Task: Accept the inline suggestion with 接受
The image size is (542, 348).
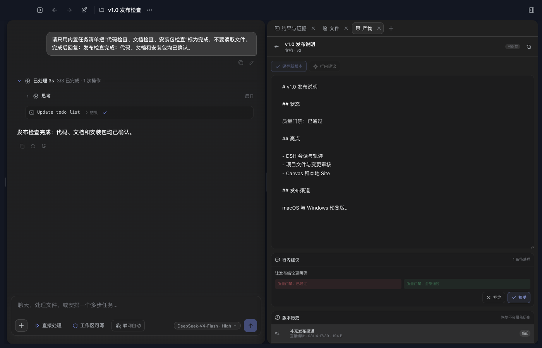Action: [x=519, y=297]
